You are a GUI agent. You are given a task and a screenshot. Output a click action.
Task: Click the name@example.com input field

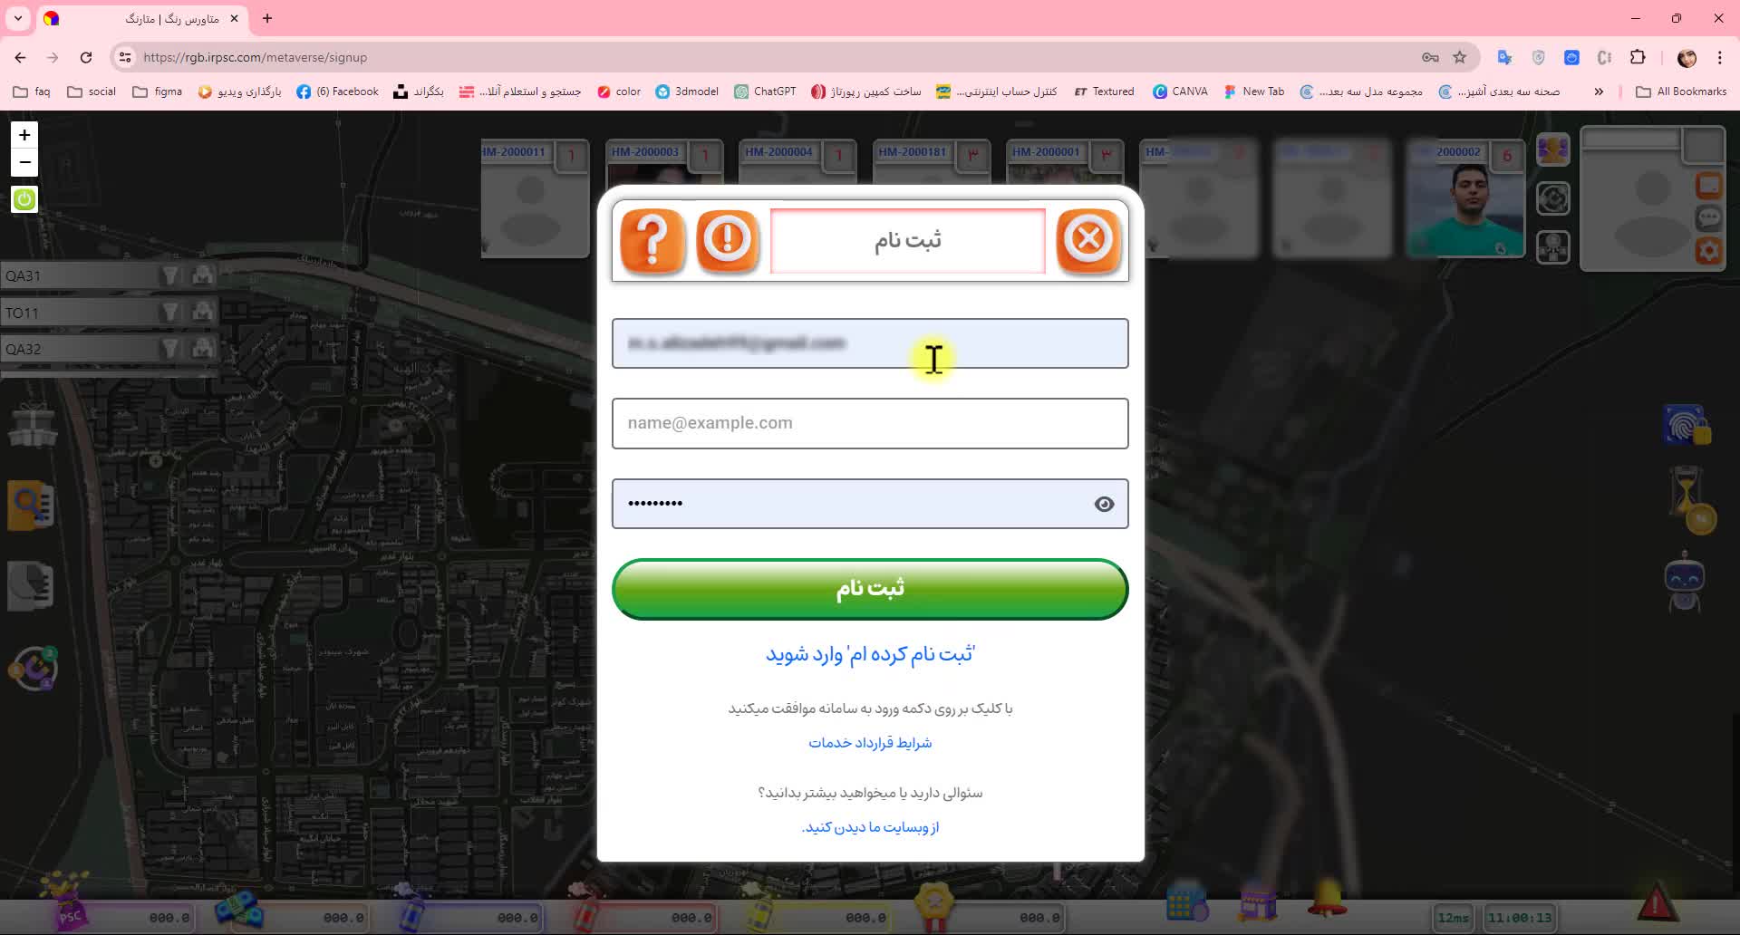(868, 423)
